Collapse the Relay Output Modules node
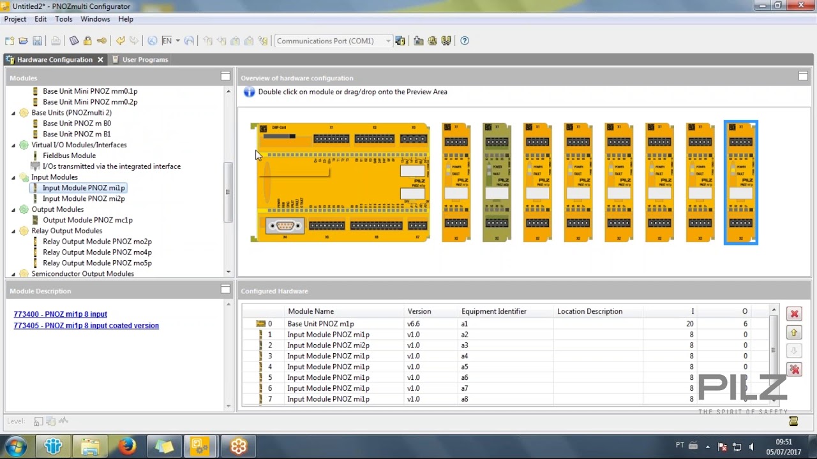The height and width of the screenshot is (459, 817). point(13,231)
